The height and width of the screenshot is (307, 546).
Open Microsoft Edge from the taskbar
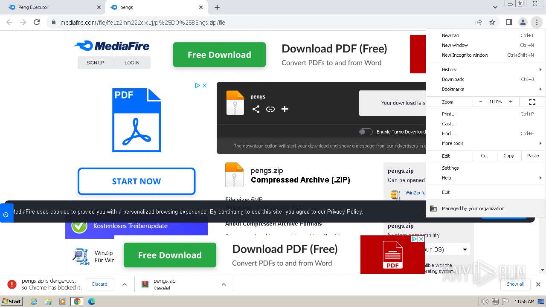[91, 301]
